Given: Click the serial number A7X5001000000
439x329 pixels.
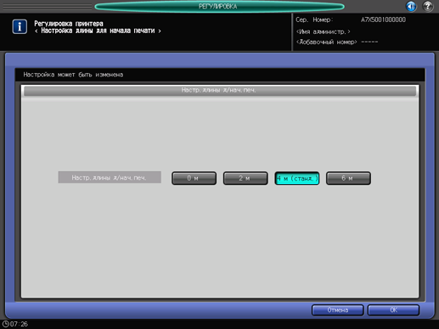Looking at the screenshot, I should (383, 20).
